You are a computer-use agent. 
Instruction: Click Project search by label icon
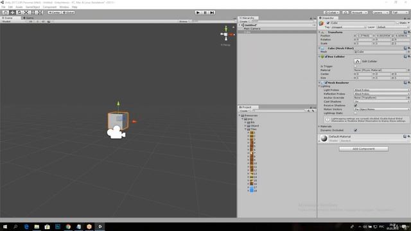tap(313, 111)
